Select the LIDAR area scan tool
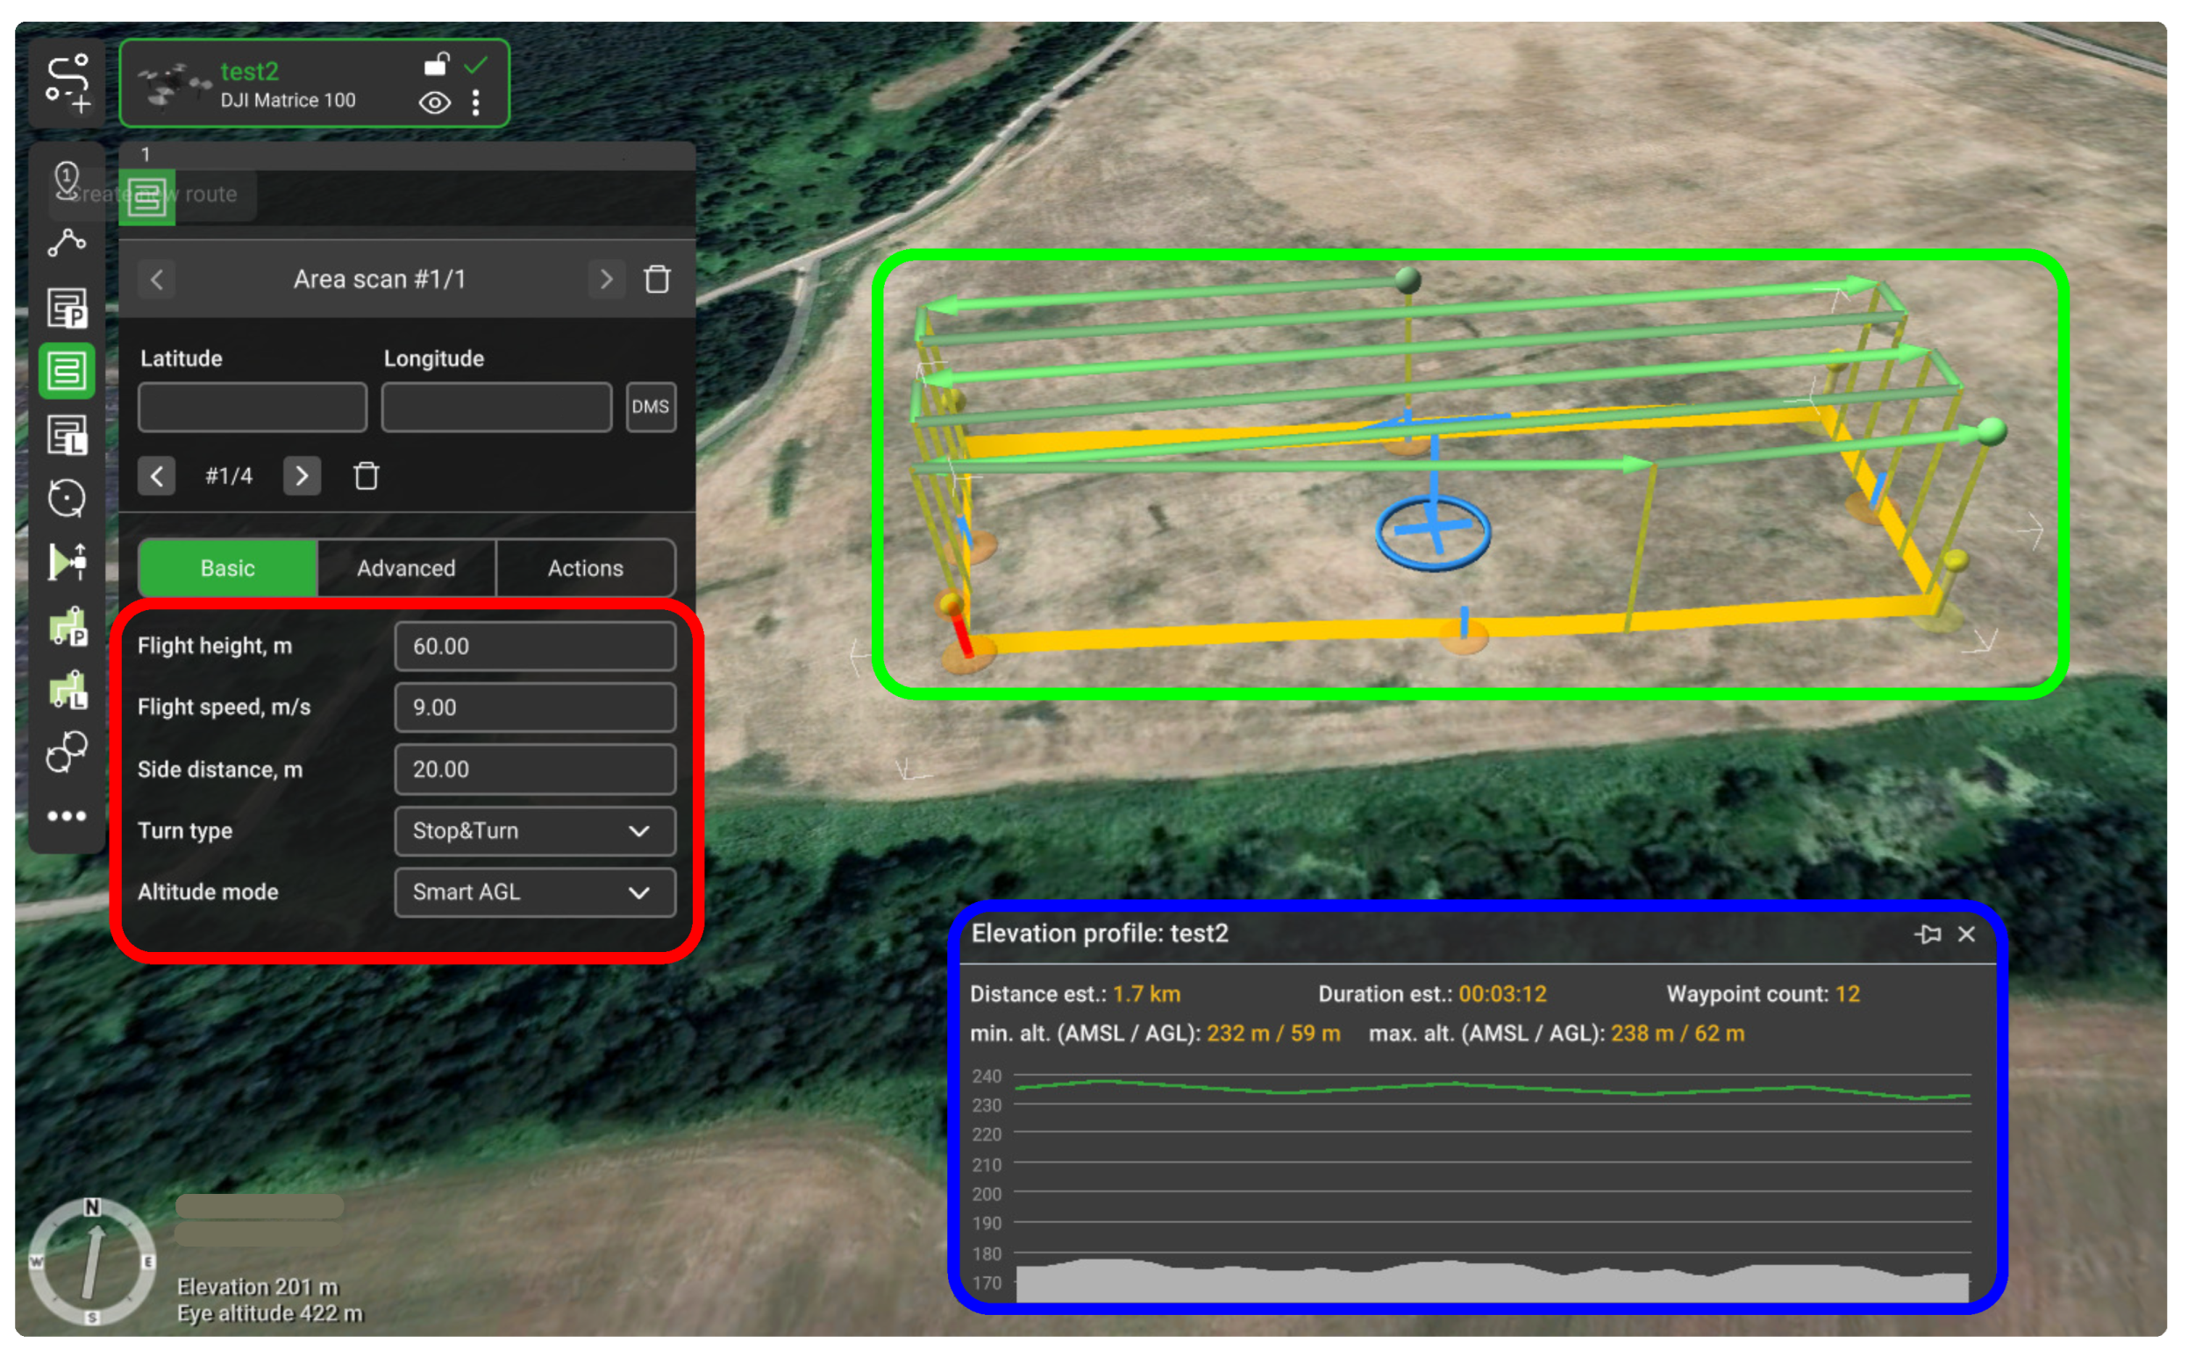Viewport: 2188px width, 1357px height. 68,436
